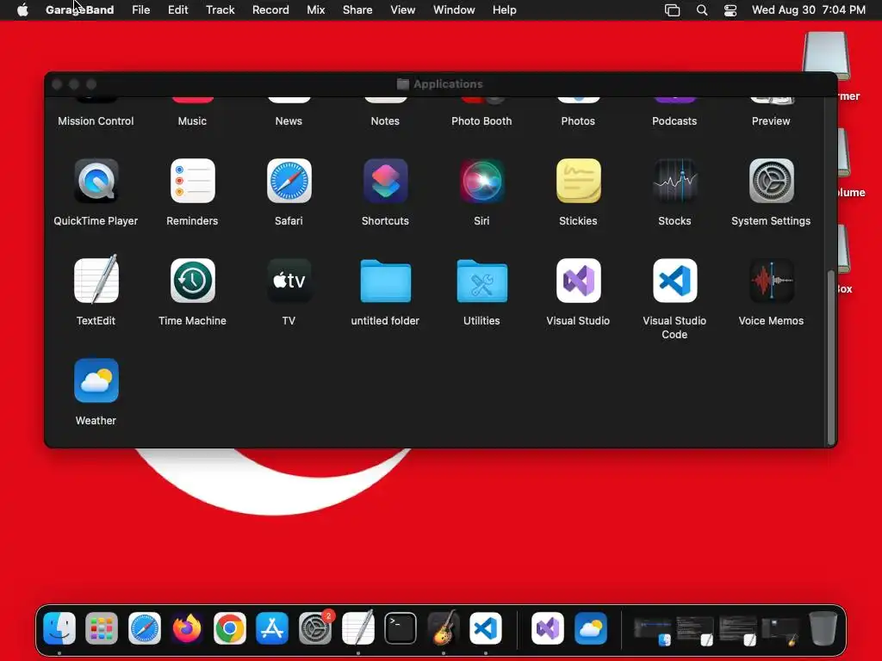Open first minimized window thumbnail in Dock
This screenshot has height=661, width=882.
(653, 631)
